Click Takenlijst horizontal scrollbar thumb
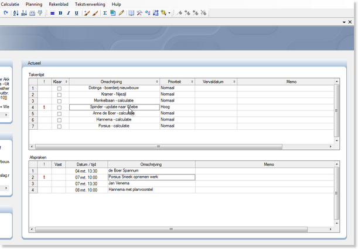This screenshot has width=358, height=249. (159, 146)
